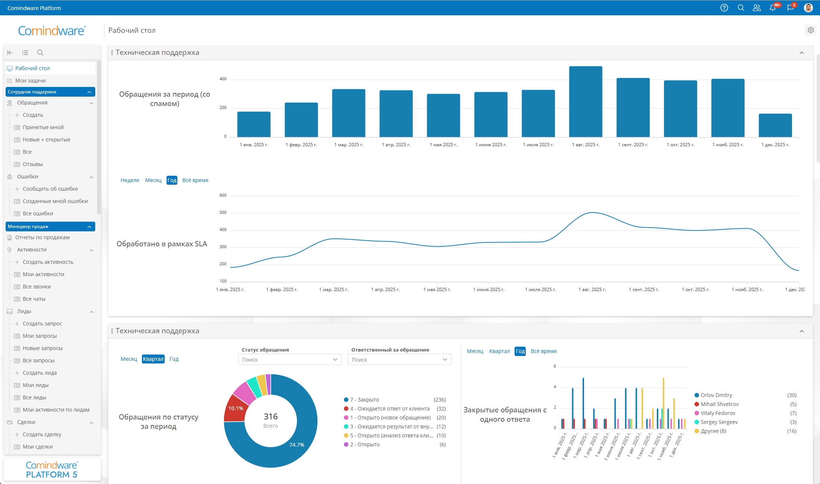Open the help question mark icon
The height and width of the screenshot is (484, 820).
pos(724,8)
